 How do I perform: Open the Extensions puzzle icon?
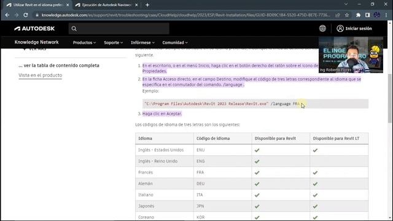359,15
